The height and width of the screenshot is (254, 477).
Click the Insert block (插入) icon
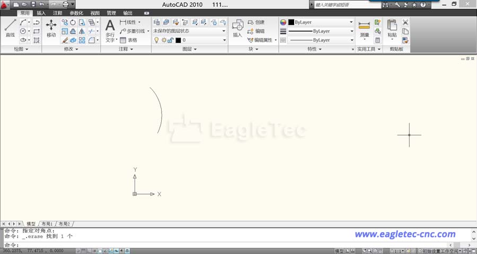237,28
